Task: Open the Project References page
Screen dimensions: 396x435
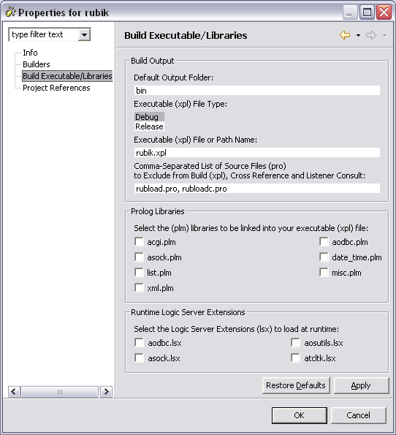Action: pos(56,88)
